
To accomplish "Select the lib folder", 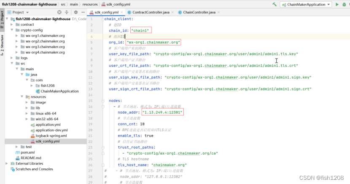I will coord(38,108).
